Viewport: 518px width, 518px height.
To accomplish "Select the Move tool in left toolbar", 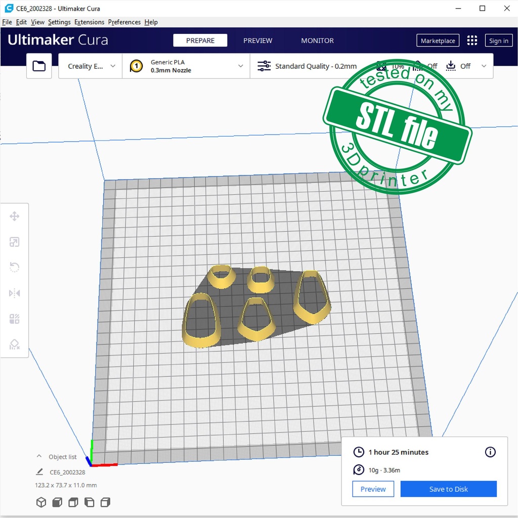I will pyautogui.click(x=15, y=217).
